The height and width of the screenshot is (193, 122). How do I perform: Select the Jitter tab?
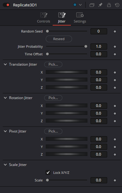pos(62,18)
